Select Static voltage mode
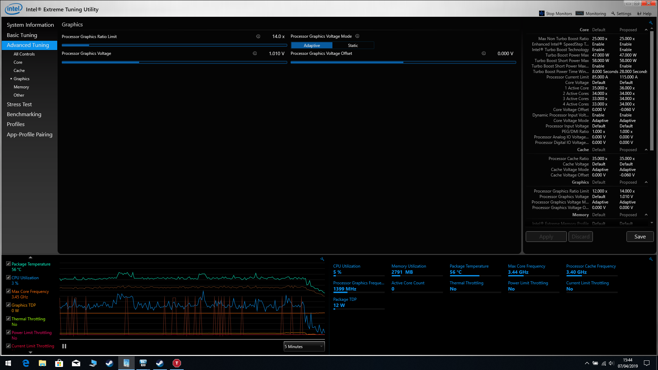The image size is (658, 370). tap(353, 46)
